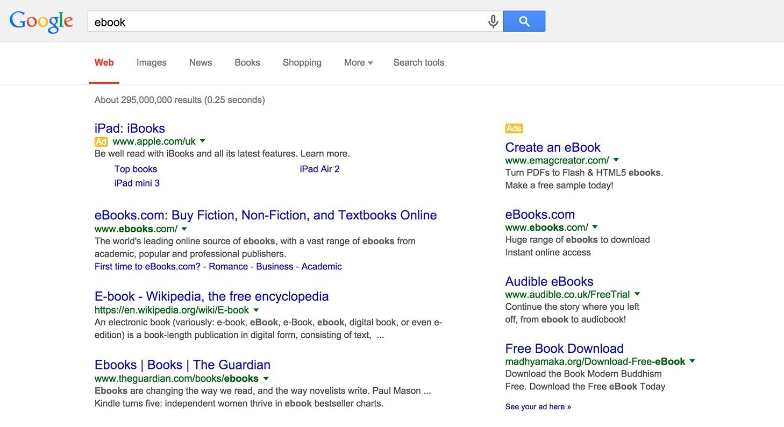The image size is (784, 427).
Task: Click See your ad here link
Action: click(538, 407)
